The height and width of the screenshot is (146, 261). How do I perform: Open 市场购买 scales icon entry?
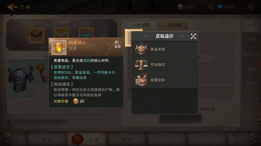pyautogui.click(x=141, y=65)
